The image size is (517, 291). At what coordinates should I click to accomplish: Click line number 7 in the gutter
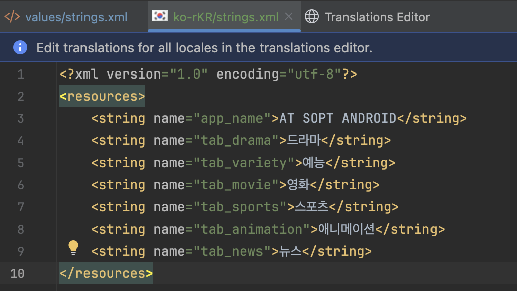point(21,207)
